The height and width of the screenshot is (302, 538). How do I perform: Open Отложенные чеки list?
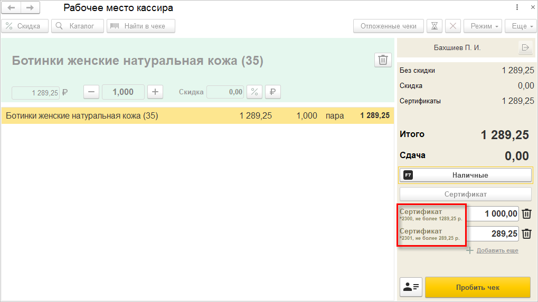389,26
